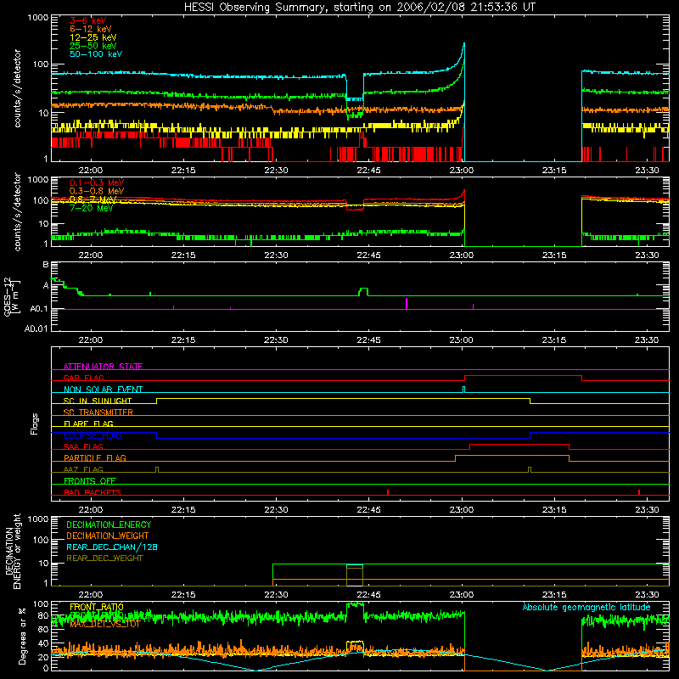
Task: Click the green 25-50 keV legend entry
Action: (x=93, y=46)
